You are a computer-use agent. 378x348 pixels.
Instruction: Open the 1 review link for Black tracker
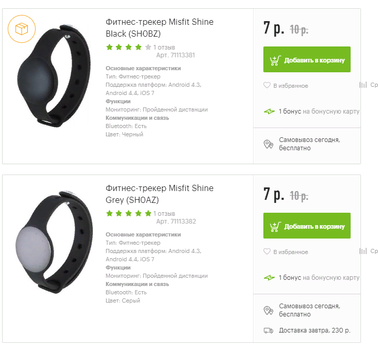[x=164, y=48]
